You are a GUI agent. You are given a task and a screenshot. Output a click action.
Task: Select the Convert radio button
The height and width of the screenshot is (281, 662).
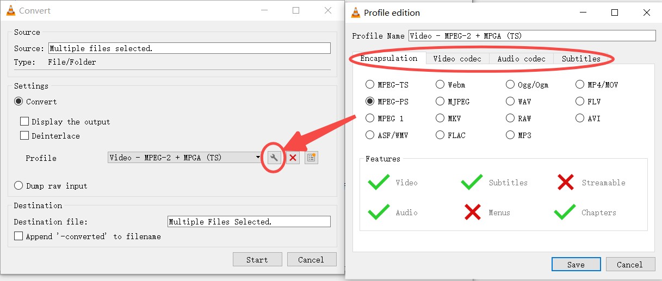[x=19, y=102]
